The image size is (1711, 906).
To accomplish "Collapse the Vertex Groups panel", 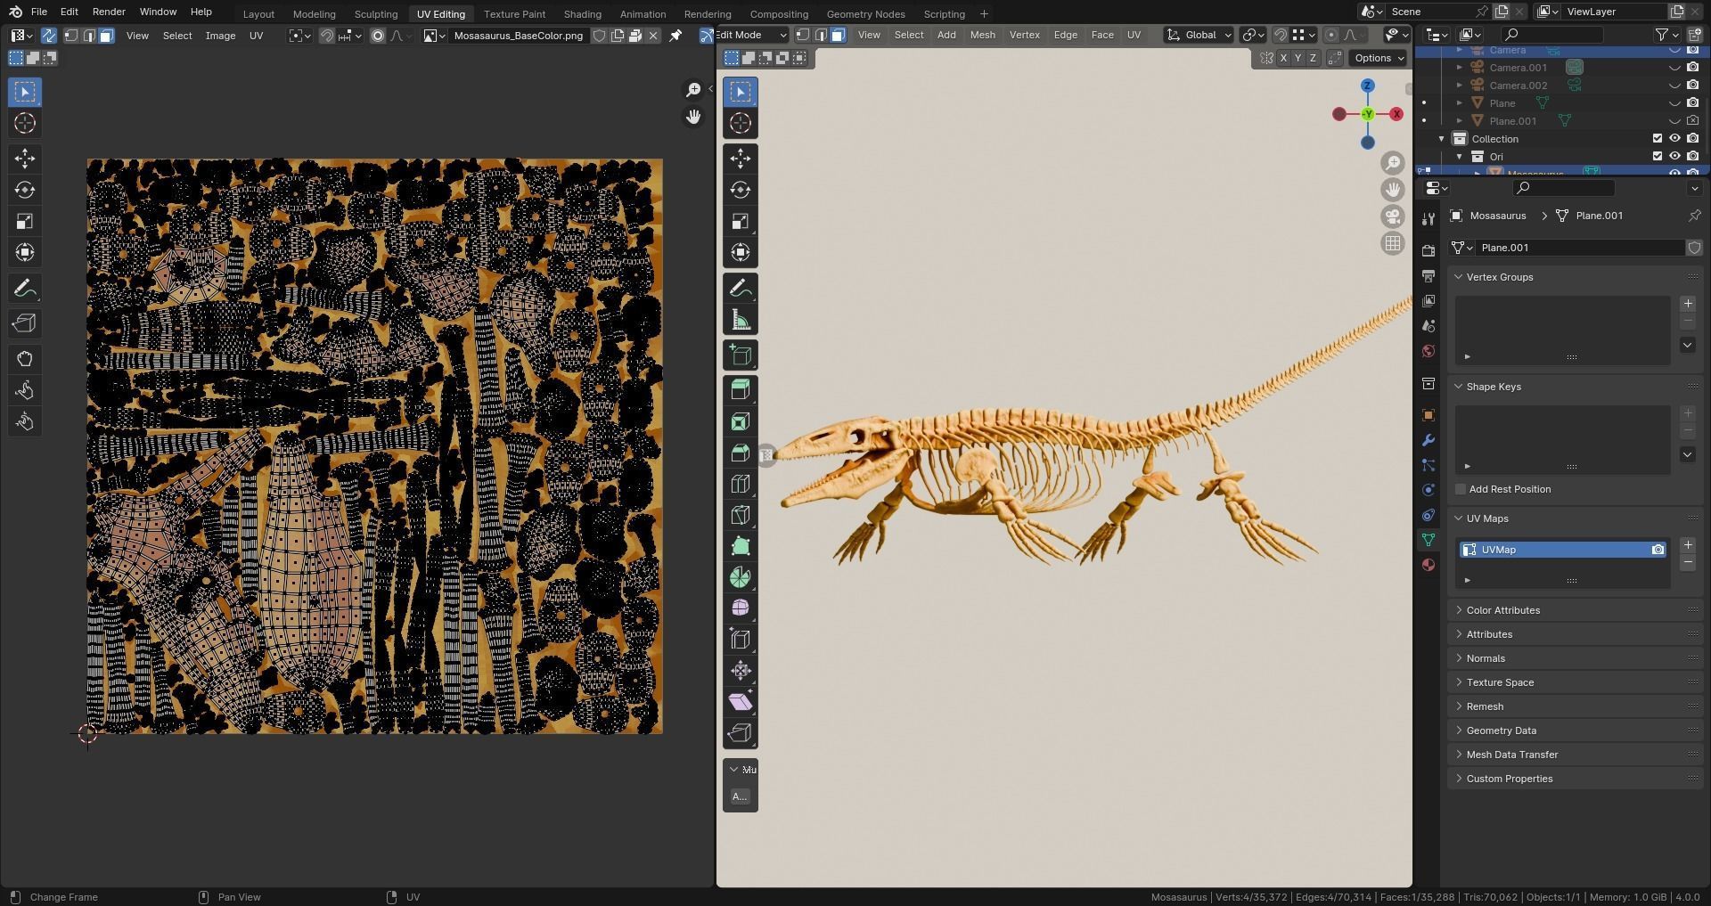I will [x=1500, y=277].
